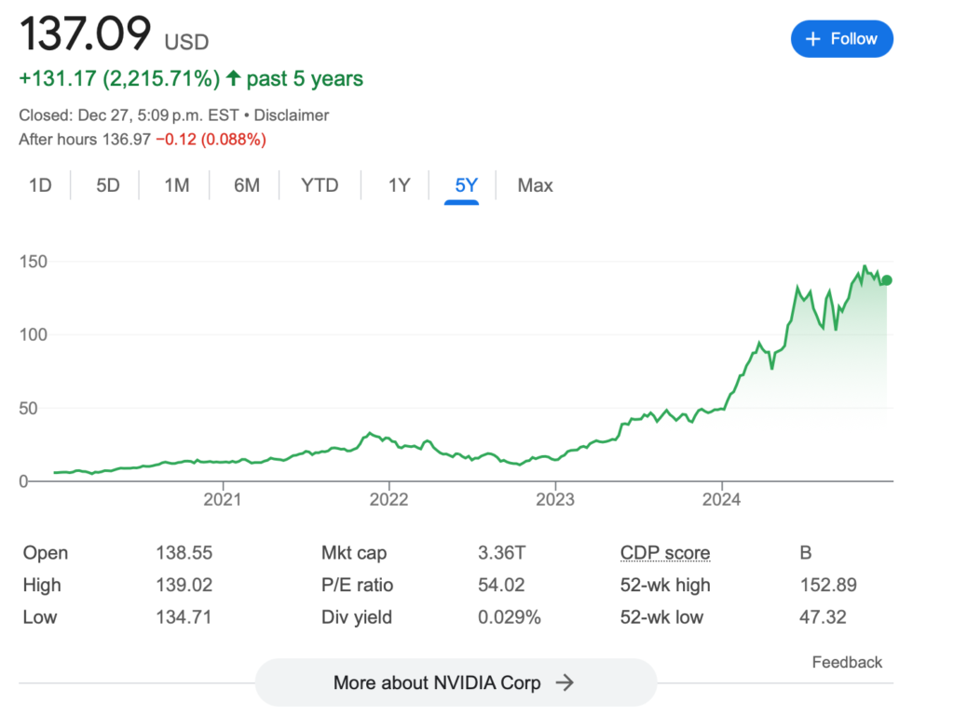The height and width of the screenshot is (716, 954).
Task: Click the green upward arrow icon
Action: click(233, 79)
